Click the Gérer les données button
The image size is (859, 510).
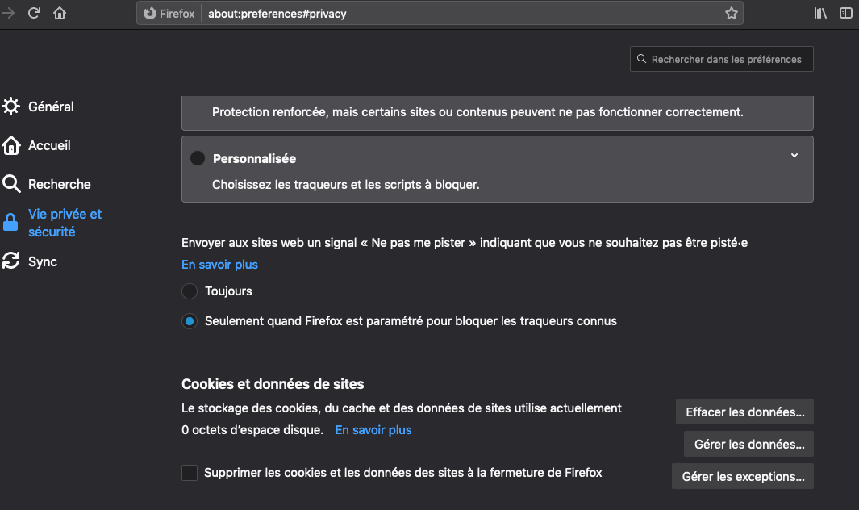pyautogui.click(x=748, y=444)
